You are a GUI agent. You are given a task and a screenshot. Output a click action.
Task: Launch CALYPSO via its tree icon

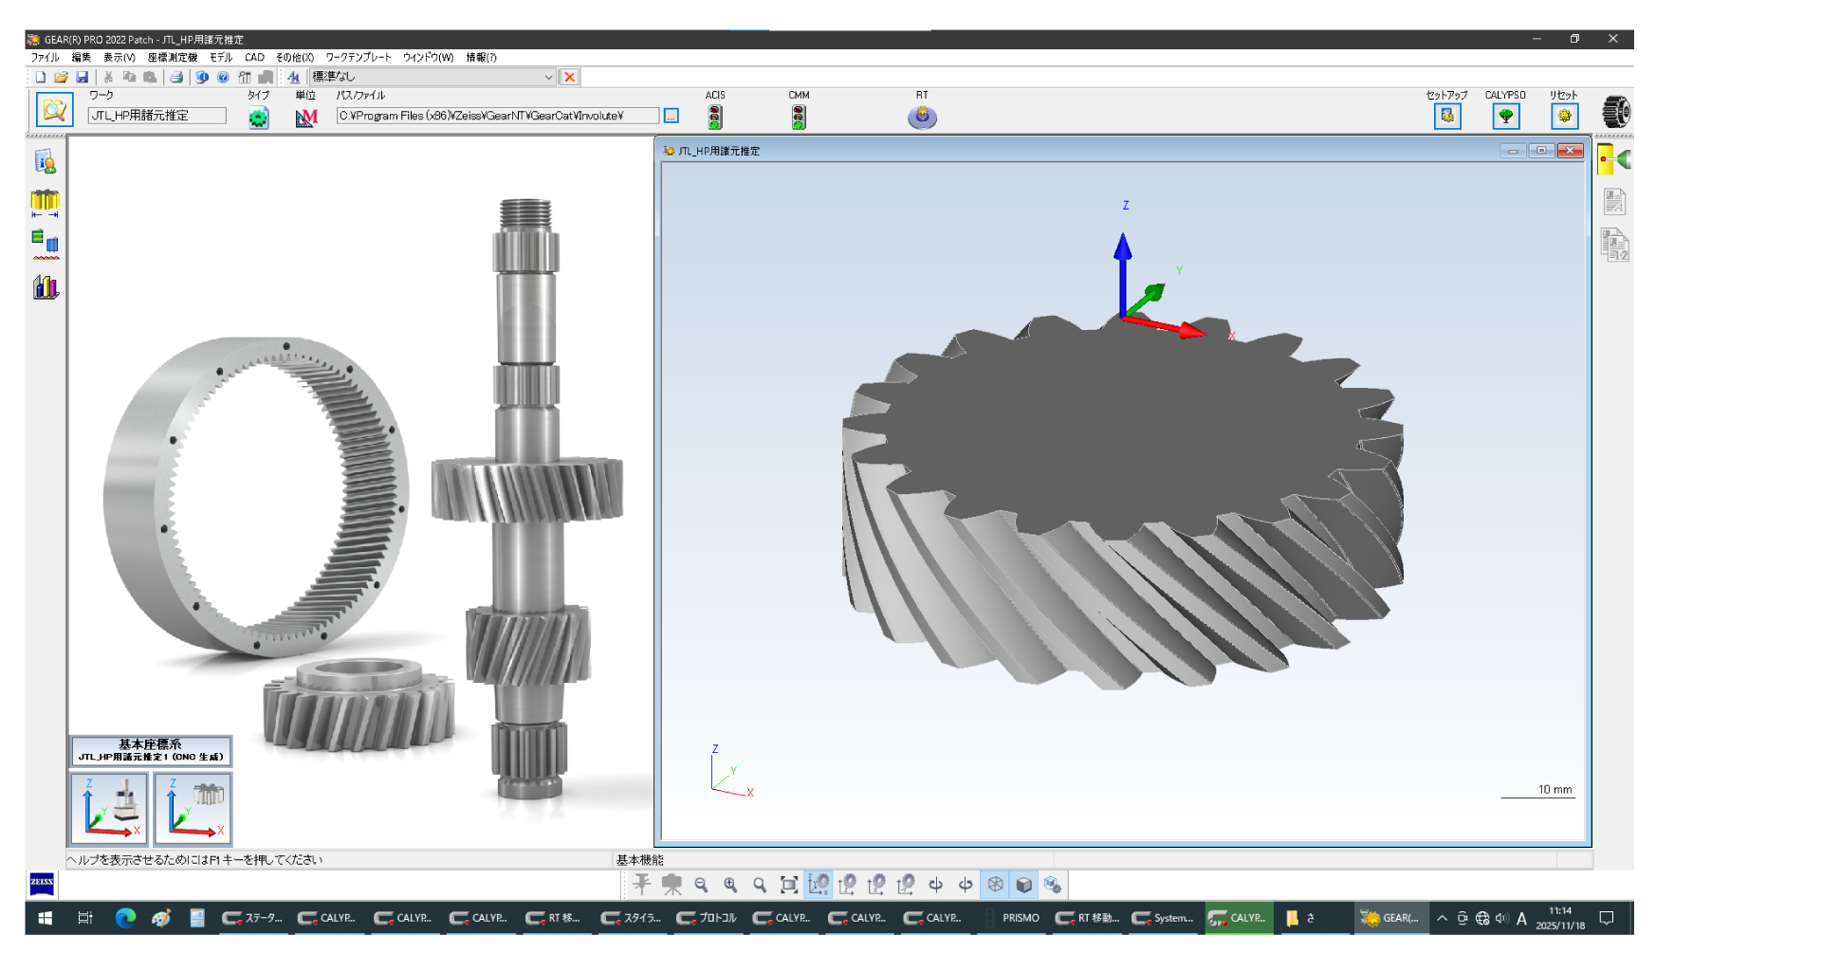pos(1506,115)
